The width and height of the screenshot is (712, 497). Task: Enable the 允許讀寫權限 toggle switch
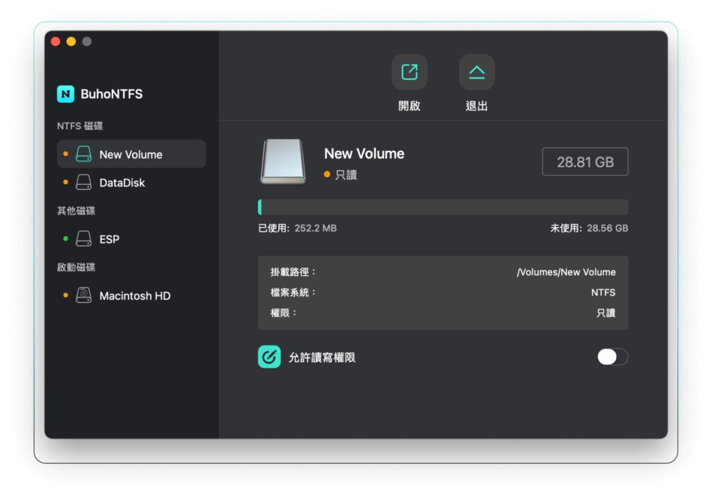(x=612, y=357)
